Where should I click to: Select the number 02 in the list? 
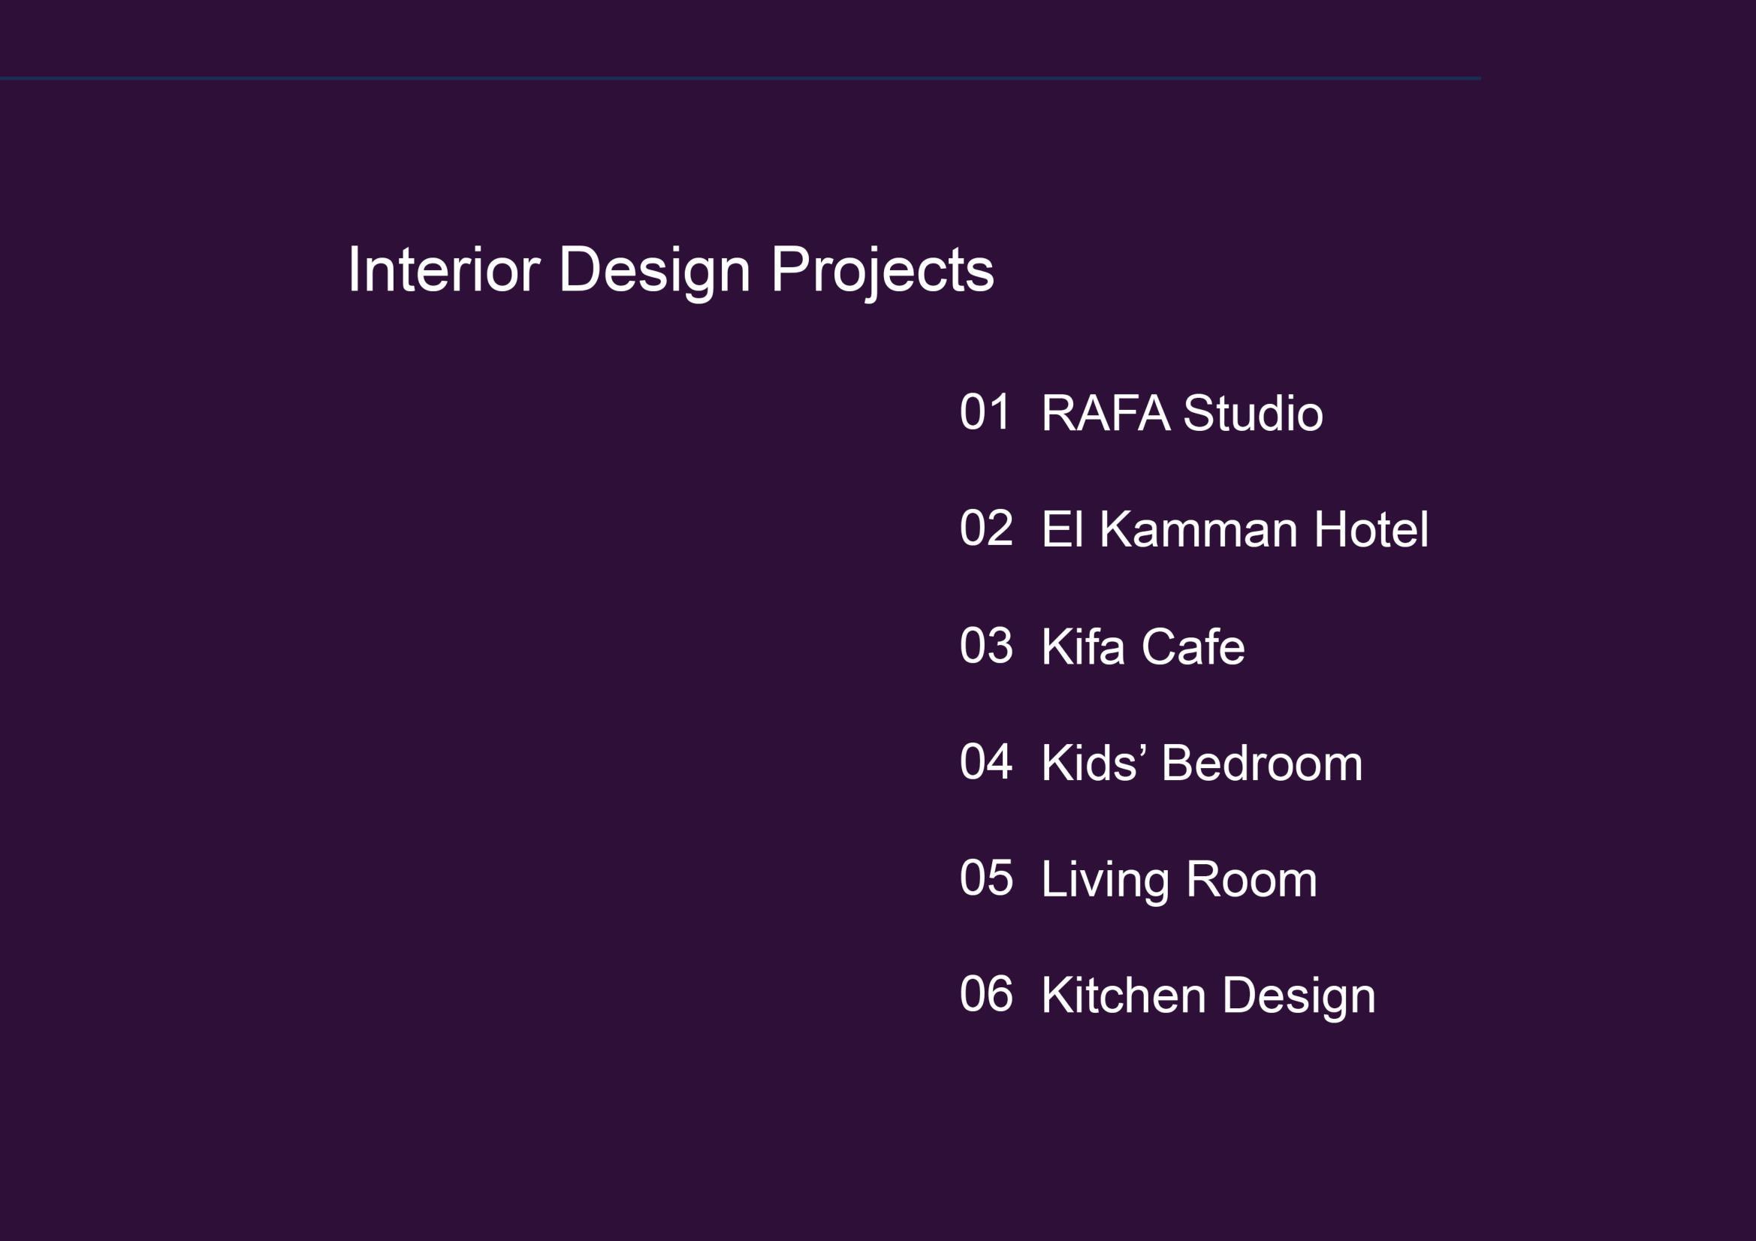pyautogui.click(x=986, y=528)
